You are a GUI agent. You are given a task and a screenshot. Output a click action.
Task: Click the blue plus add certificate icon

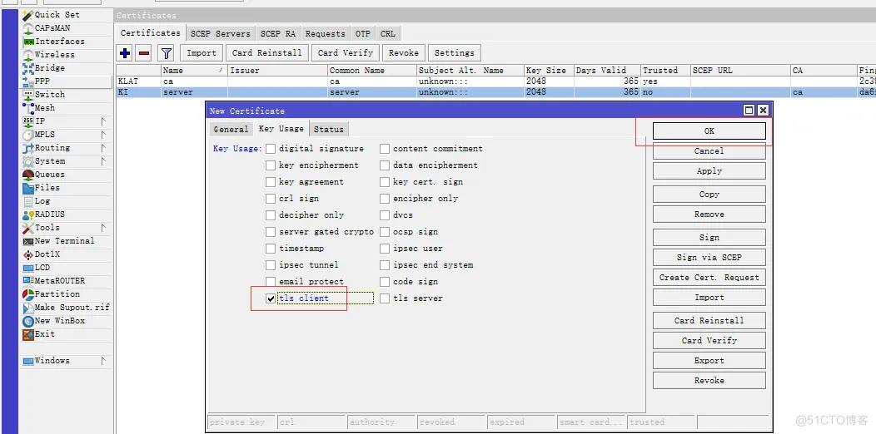(125, 53)
